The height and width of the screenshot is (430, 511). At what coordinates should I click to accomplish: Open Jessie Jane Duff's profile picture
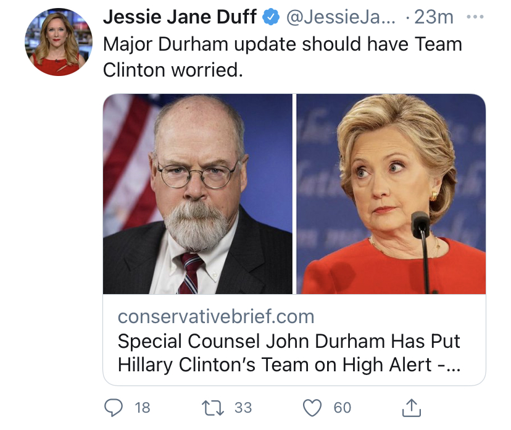pyautogui.click(x=59, y=42)
